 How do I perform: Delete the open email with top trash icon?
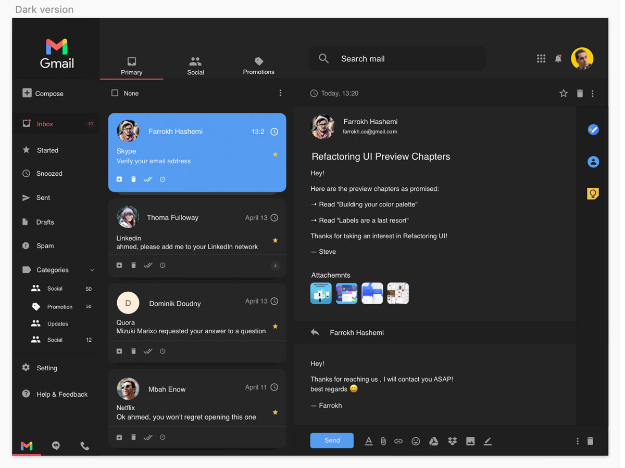(580, 94)
